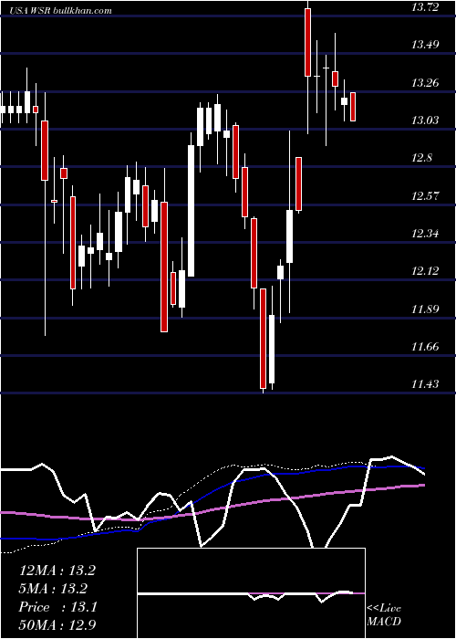Click the 13.26 price axis label
Screen dimensions: 456x639
pos(425,83)
